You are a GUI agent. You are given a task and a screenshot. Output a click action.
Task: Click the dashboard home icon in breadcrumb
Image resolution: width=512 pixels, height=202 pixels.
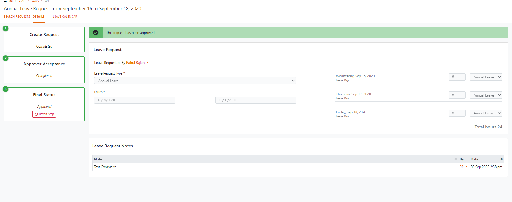coord(11,1)
